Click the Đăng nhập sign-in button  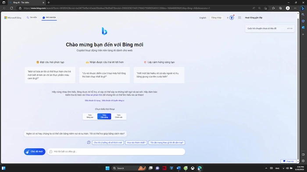tap(216, 18)
